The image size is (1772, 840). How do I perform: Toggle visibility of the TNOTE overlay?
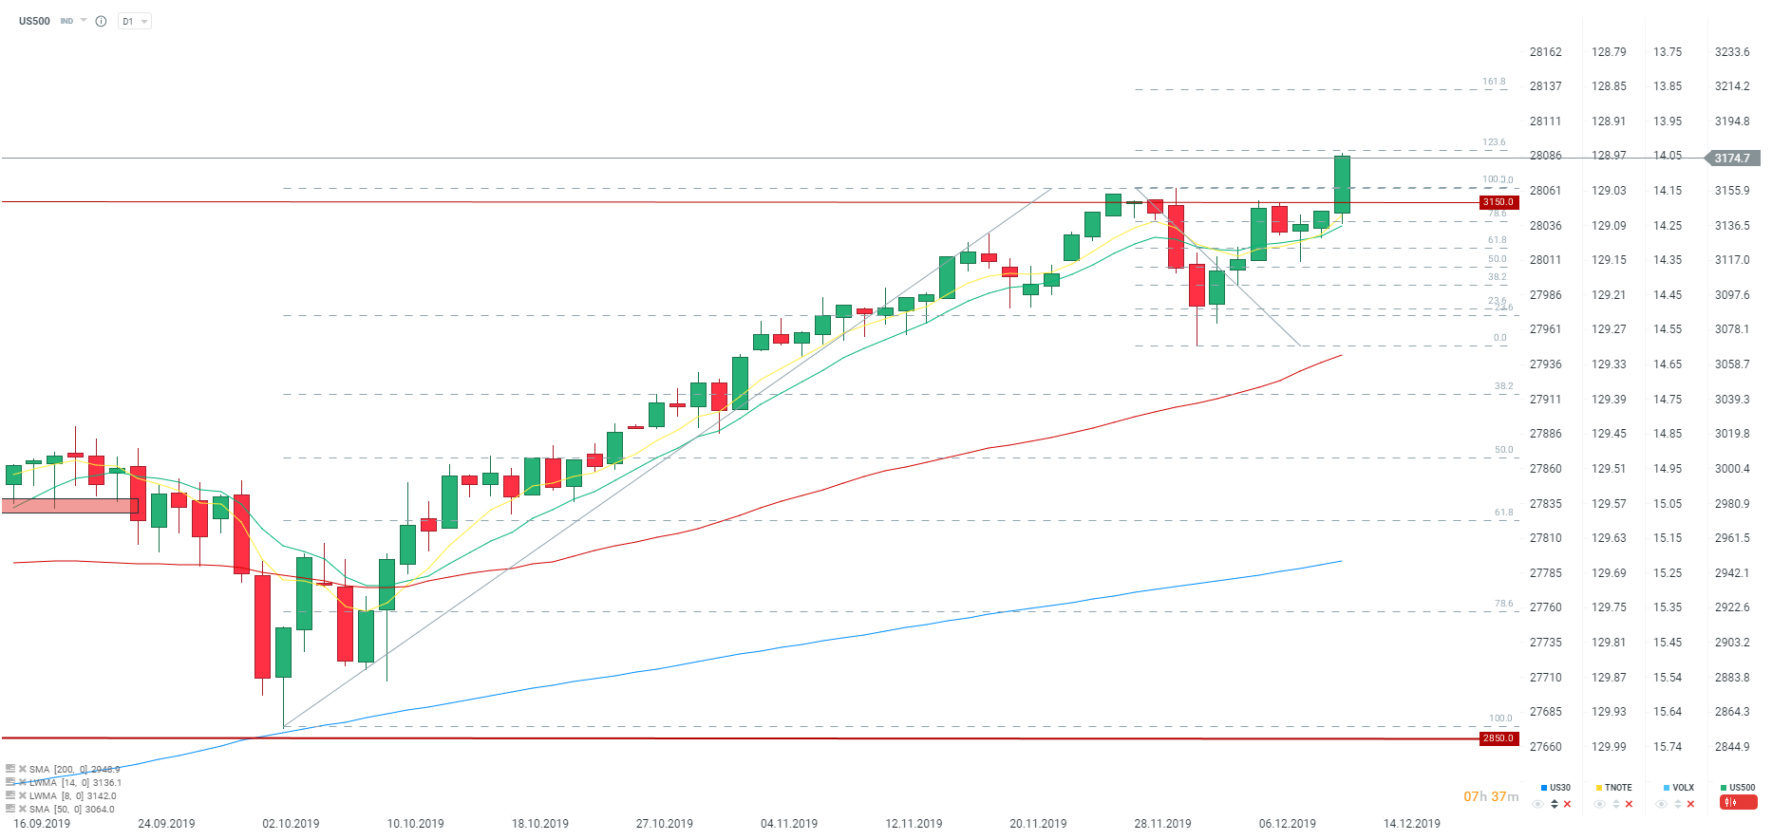[x=1600, y=804]
